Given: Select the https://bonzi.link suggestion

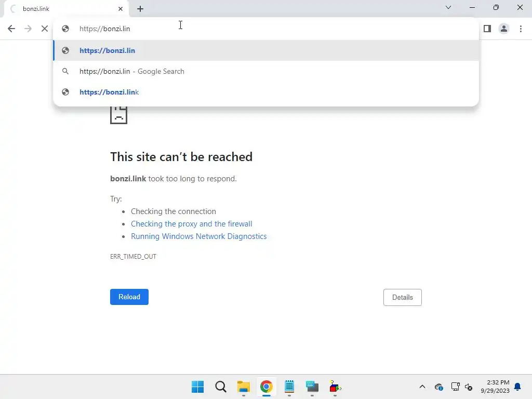Looking at the screenshot, I should pyautogui.click(x=266, y=92).
